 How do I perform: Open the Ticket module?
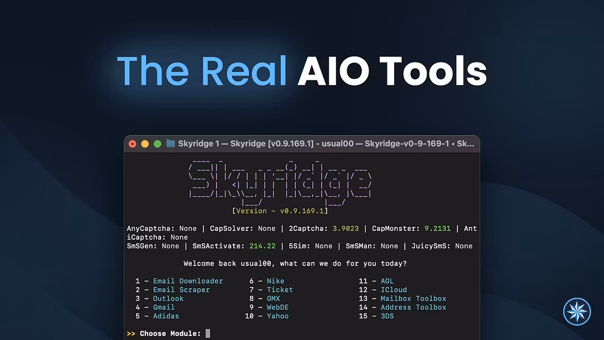(280, 290)
